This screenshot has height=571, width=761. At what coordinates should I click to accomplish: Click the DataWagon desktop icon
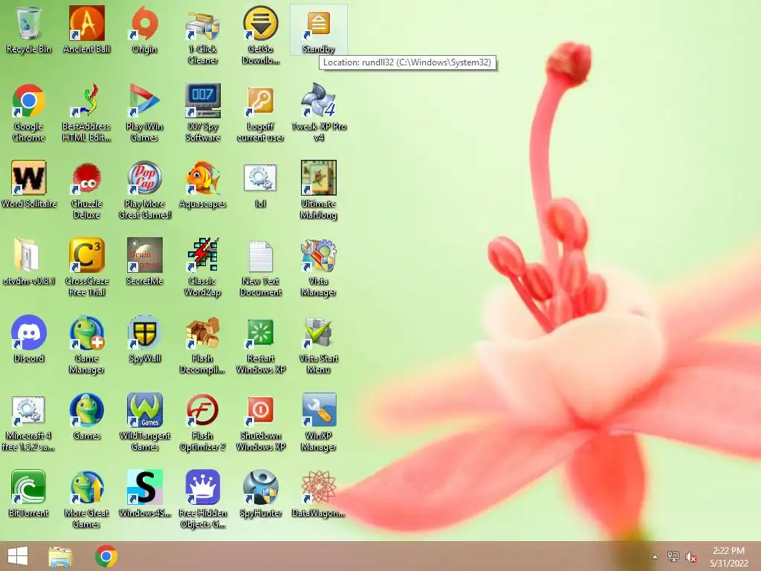pos(318,486)
